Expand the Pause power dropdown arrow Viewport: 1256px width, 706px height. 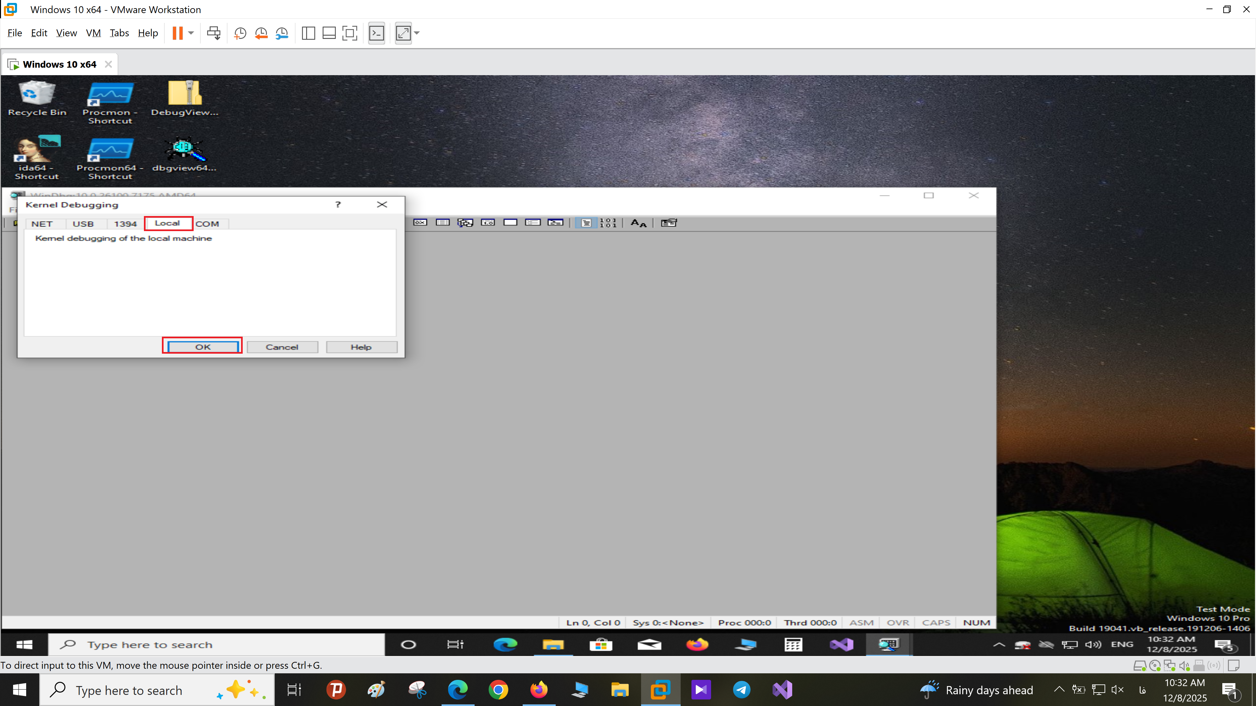pos(191,33)
